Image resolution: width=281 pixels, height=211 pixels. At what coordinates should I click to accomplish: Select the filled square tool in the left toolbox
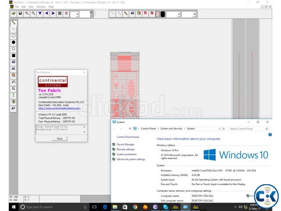pos(14,55)
